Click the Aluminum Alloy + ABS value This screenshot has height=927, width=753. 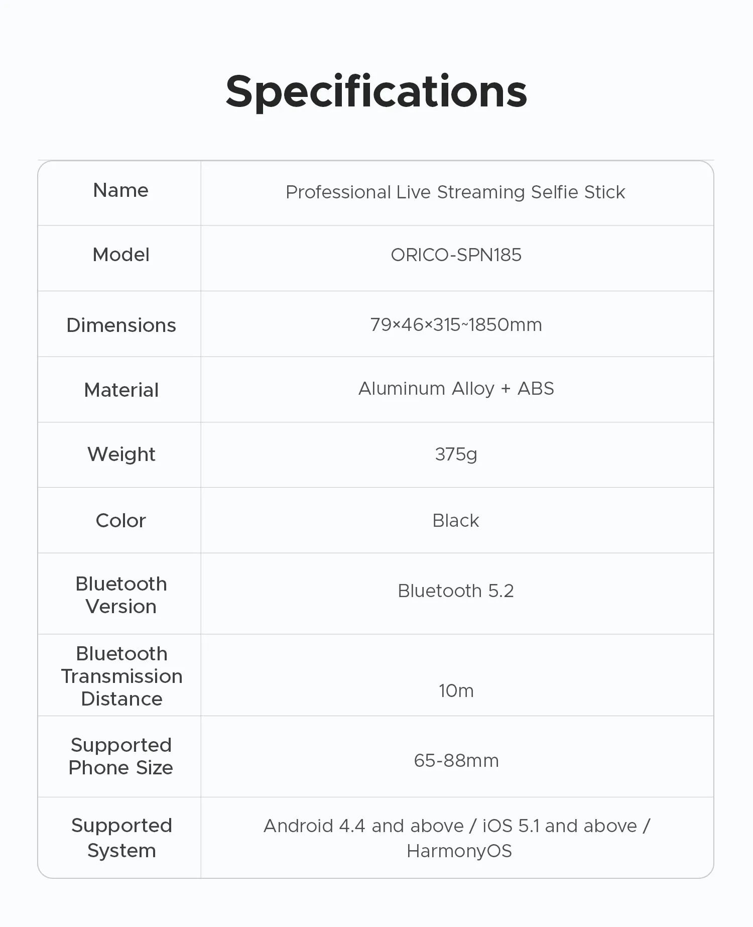coord(456,389)
